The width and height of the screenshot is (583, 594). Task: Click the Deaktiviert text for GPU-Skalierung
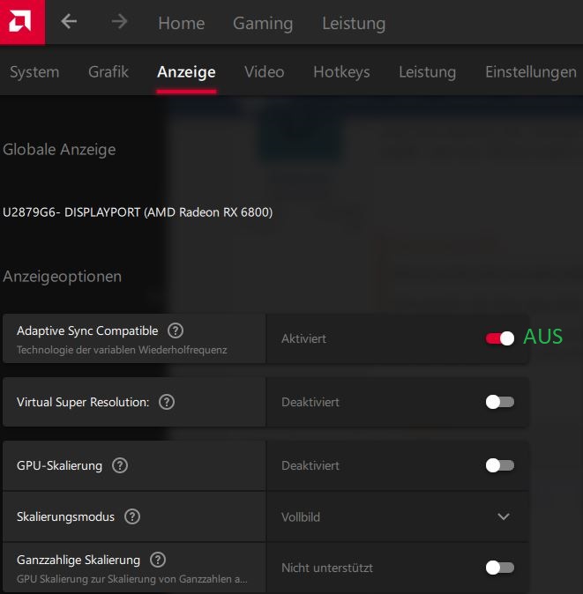[x=310, y=465]
